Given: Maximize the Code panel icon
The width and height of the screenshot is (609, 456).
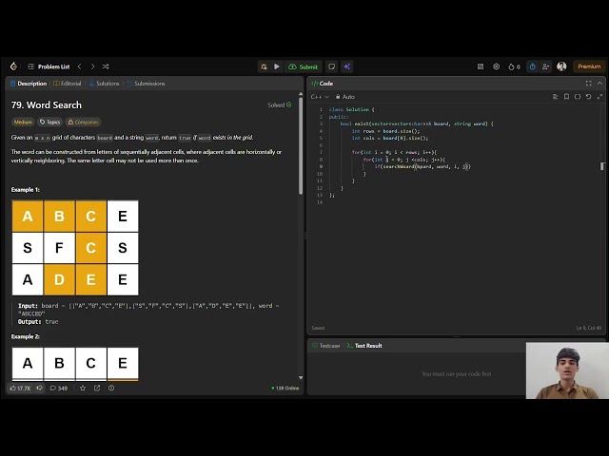Looking at the screenshot, I should (x=589, y=84).
